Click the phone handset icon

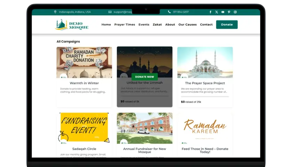coord(169,12)
